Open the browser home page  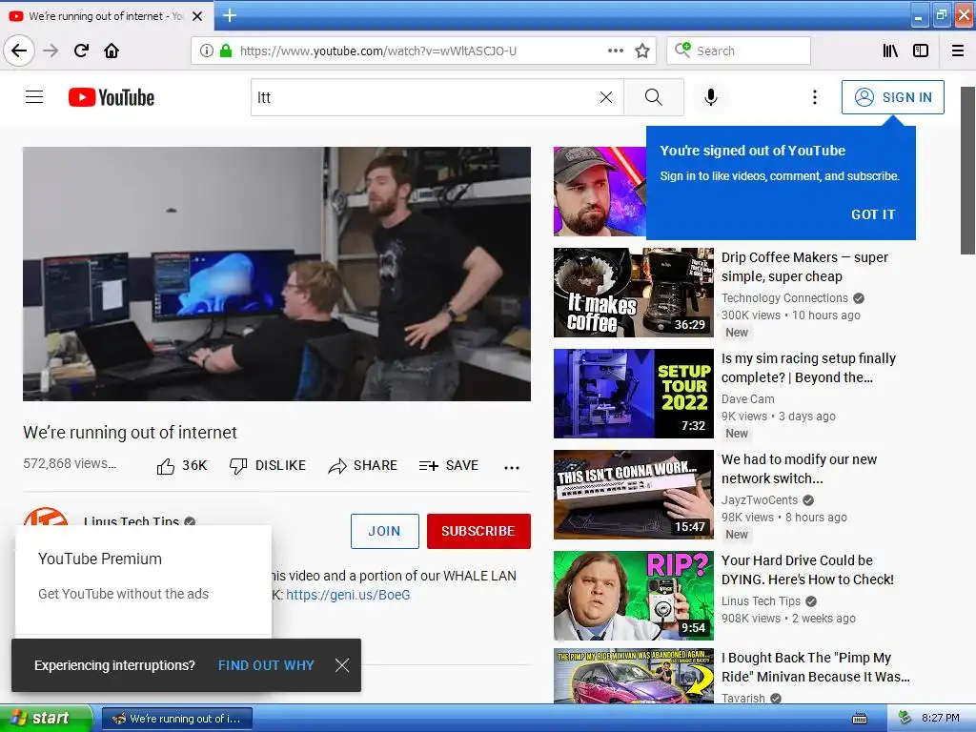(112, 51)
